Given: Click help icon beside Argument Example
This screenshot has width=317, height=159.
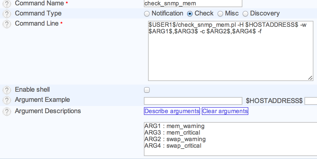Looking at the screenshot, I should tap(7, 100).
